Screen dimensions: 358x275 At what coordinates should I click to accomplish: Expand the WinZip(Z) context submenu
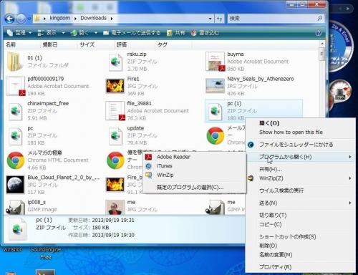pyautogui.click(x=300, y=178)
